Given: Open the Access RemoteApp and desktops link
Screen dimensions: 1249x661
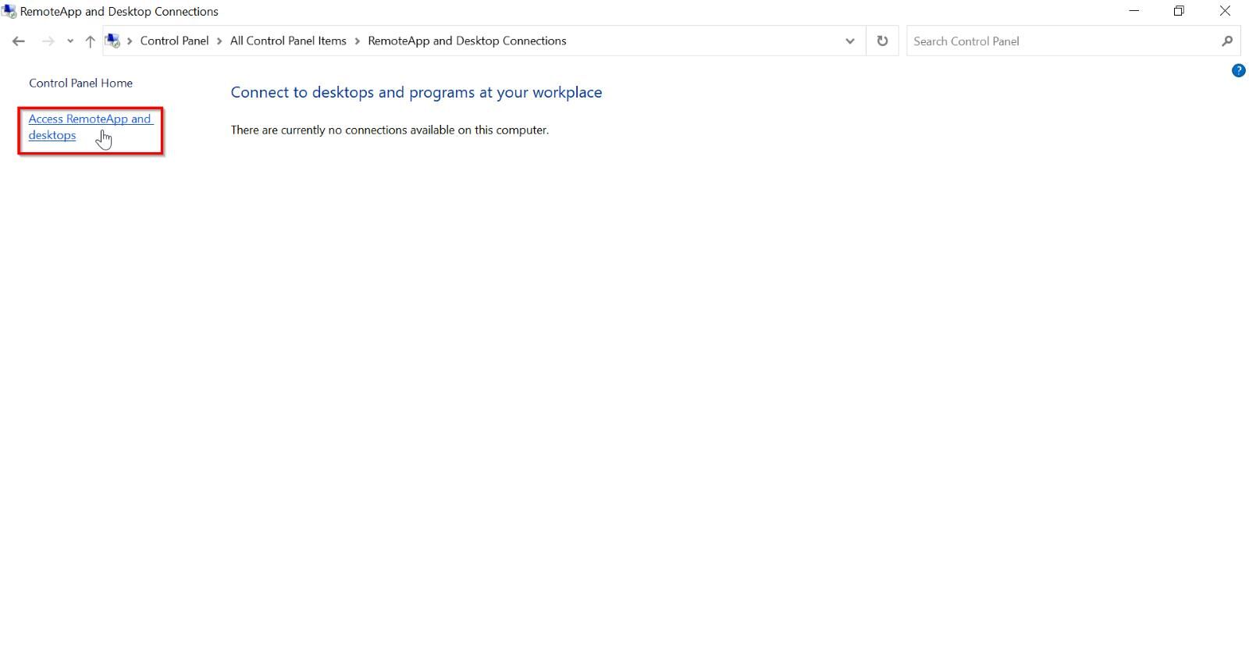Looking at the screenshot, I should tap(90, 126).
